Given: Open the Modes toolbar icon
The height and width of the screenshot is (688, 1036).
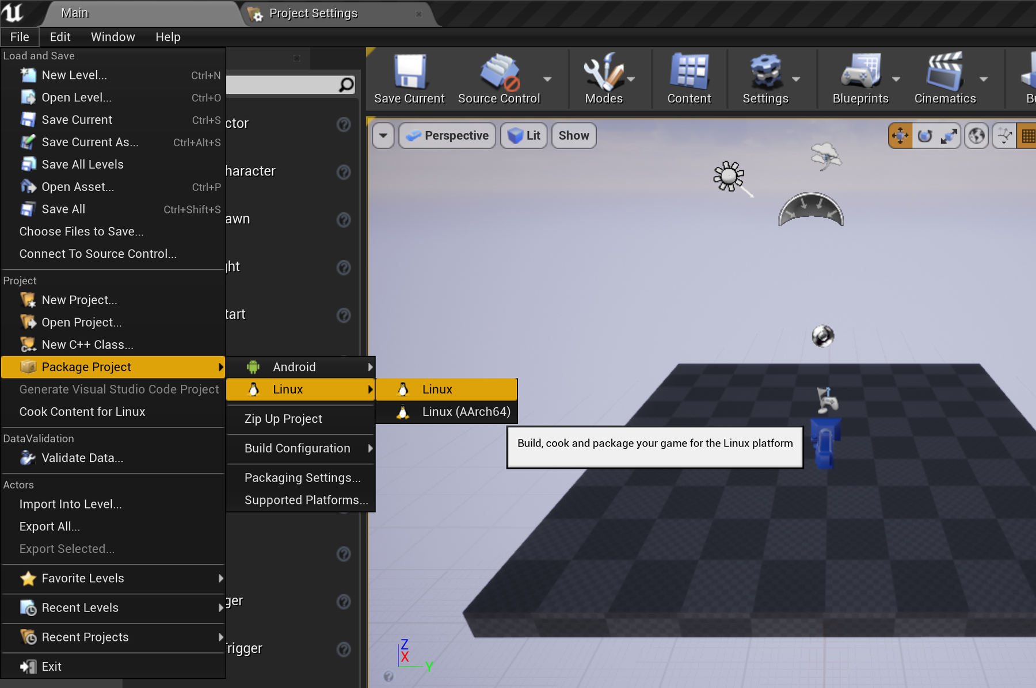Looking at the screenshot, I should [603, 72].
